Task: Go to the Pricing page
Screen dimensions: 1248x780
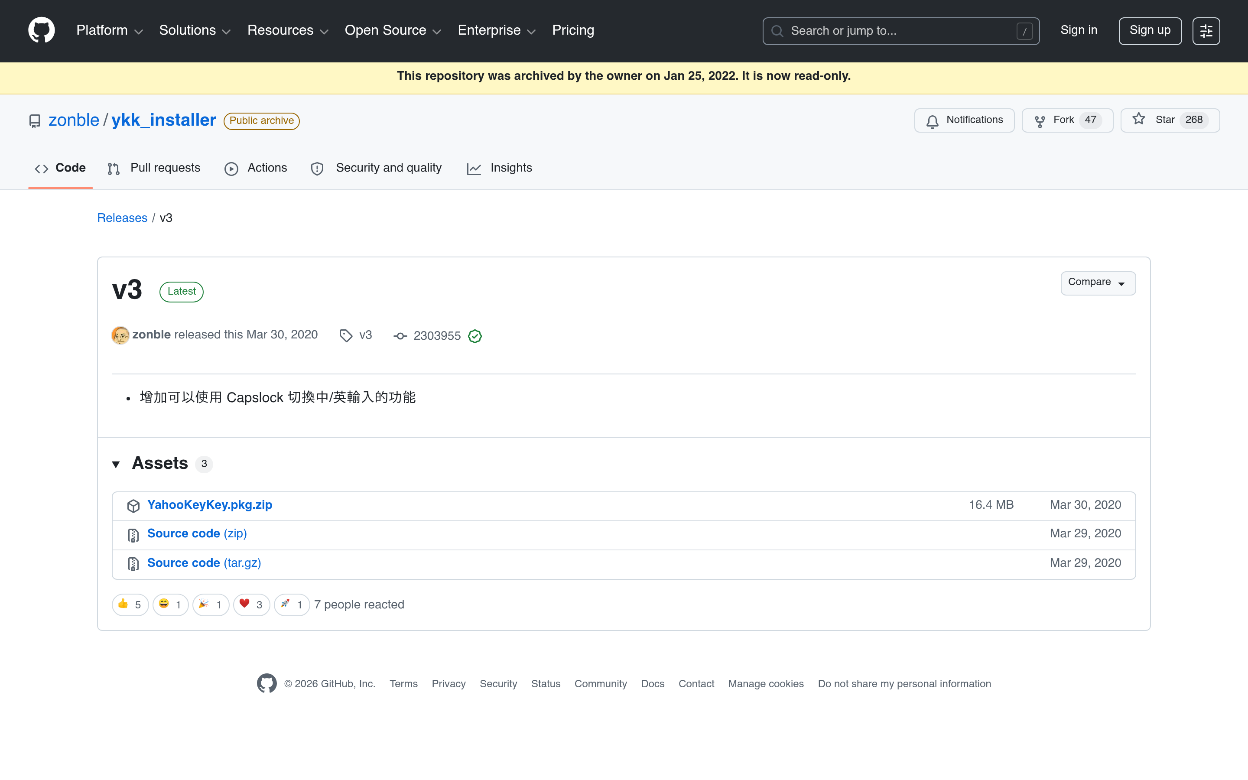Action: coord(573,30)
